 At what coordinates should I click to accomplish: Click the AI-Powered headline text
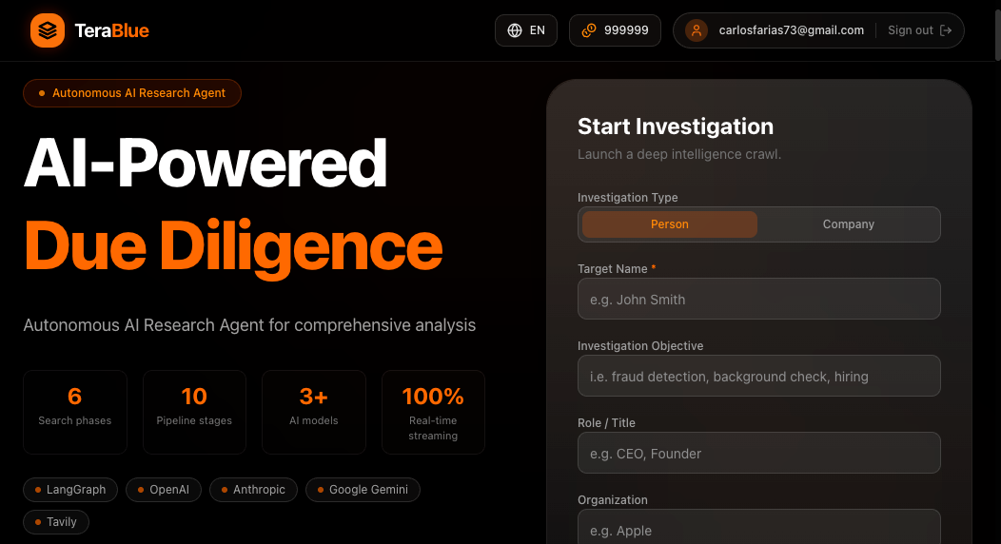click(x=206, y=164)
